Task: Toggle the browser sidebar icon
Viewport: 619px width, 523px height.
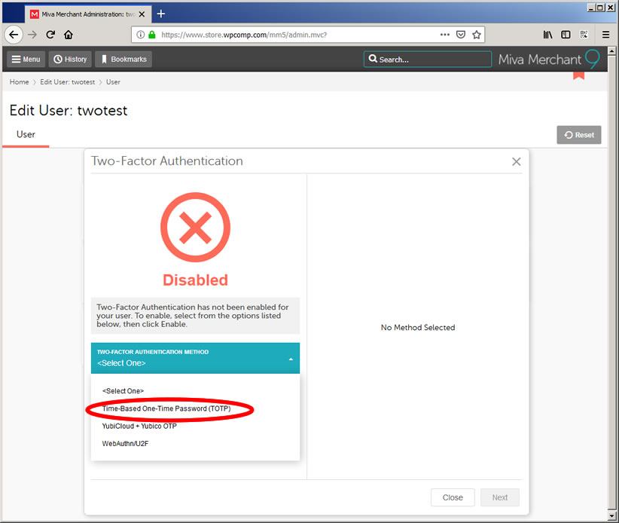Action: pos(566,35)
